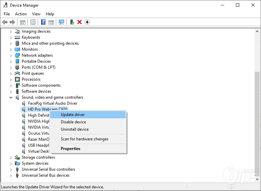Click the Monitors display icon
The width and height of the screenshot is (261, 191).
[17, 49]
